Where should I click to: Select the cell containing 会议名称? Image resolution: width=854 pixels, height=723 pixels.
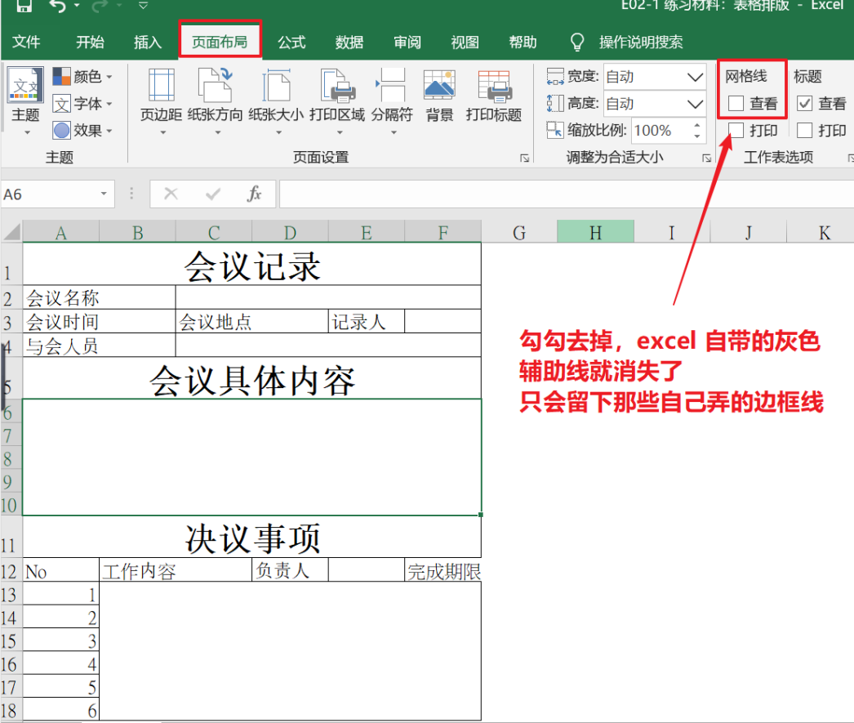pos(99,297)
